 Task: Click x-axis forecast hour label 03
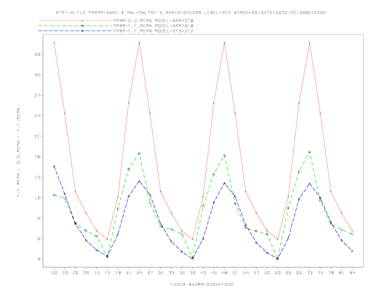click(x=64, y=273)
